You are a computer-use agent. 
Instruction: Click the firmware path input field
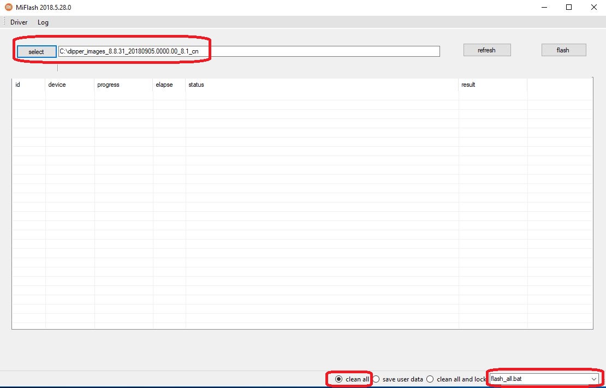pos(249,51)
